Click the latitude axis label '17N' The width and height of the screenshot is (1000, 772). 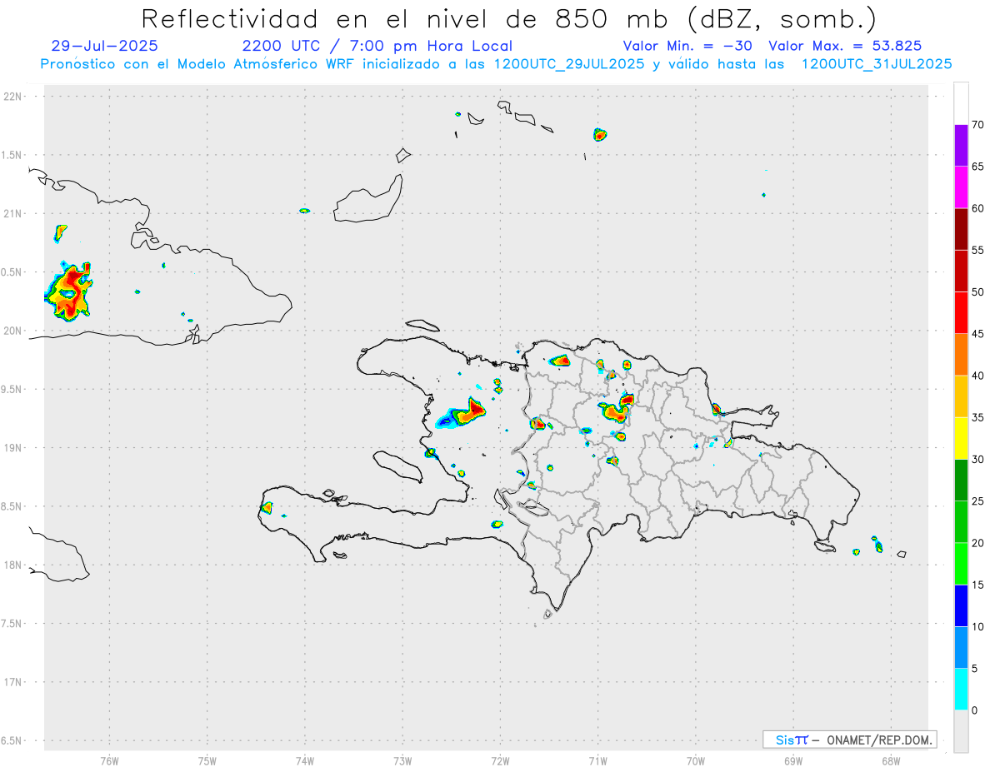tap(14, 682)
